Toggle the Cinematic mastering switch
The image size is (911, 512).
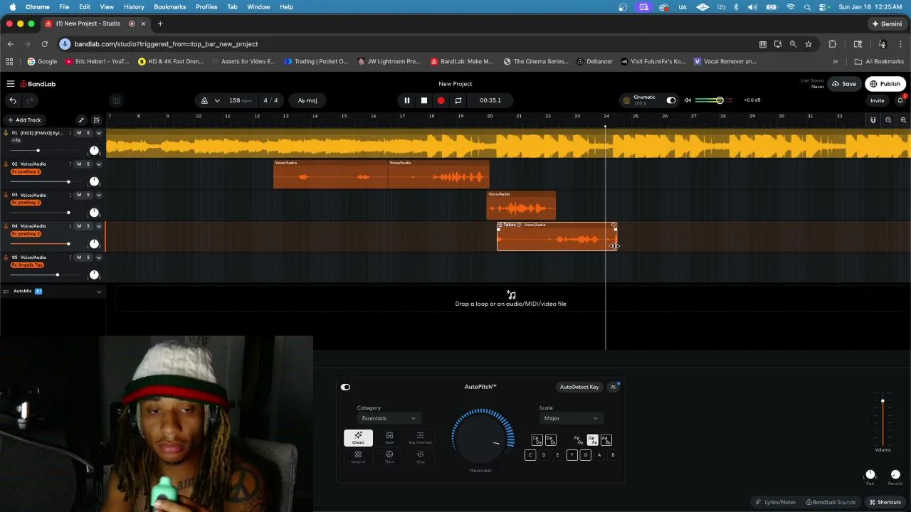670,100
